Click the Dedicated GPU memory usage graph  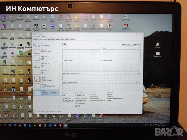click(101, 78)
